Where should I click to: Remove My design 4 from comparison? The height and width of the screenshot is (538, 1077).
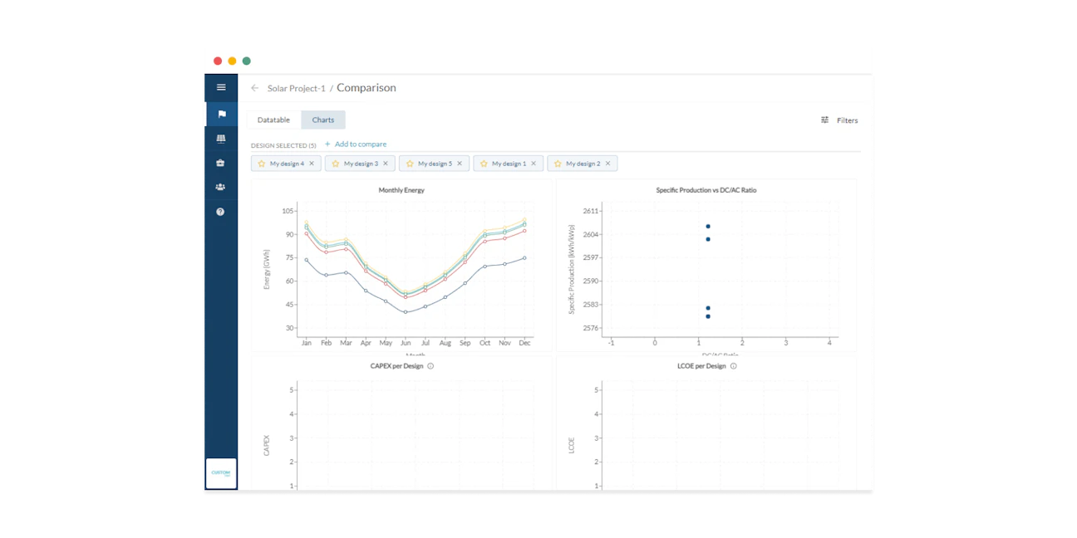point(312,164)
